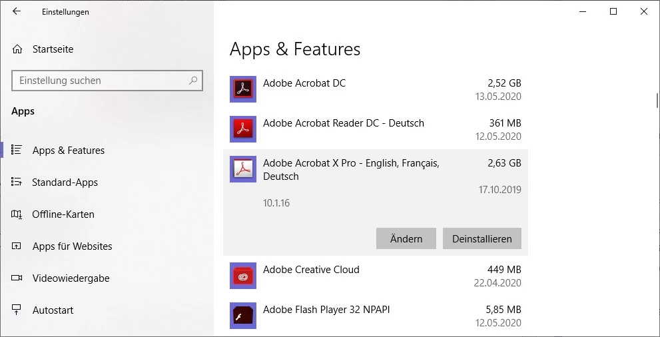Click the 2,52 GB size value
Image resolution: width=660 pixels, height=337 pixels.
(504, 83)
